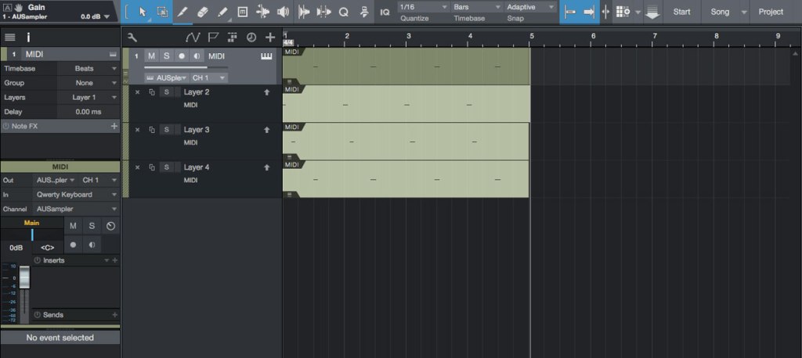802x358 pixels.
Task: Solo Layer 3
Action: pyautogui.click(x=166, y=130)
